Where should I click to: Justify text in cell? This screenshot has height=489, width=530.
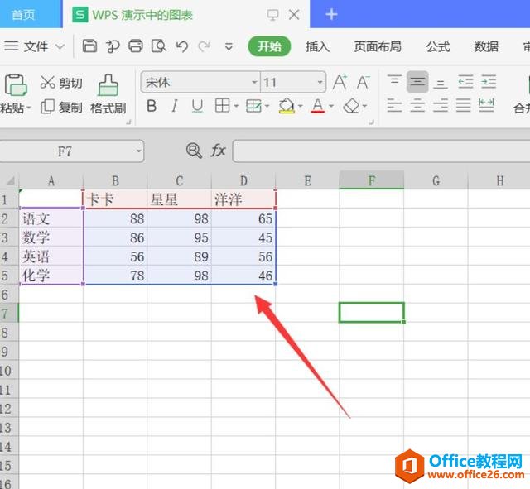464,105
